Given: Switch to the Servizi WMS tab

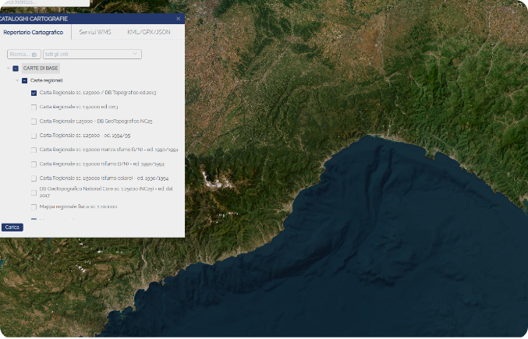Looking at the screenshot, I should pos(94,32).
